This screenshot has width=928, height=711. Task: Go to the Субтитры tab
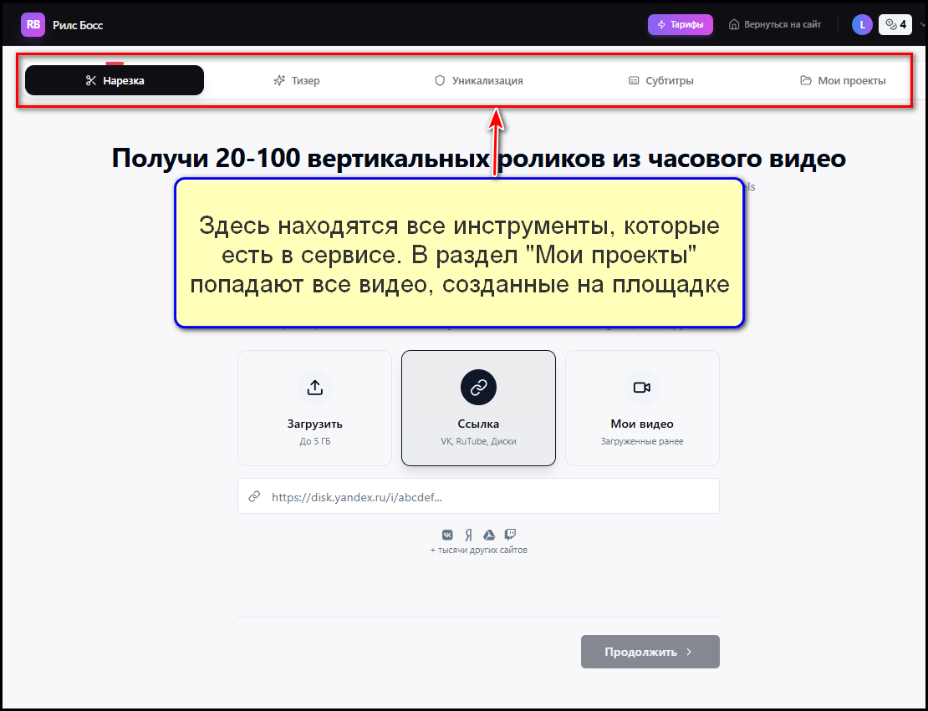pos(660,81)
